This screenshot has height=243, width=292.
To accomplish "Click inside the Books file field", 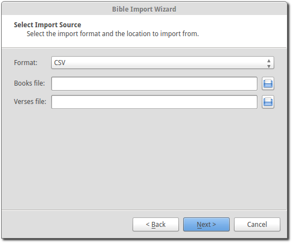I will coord(154,83).
